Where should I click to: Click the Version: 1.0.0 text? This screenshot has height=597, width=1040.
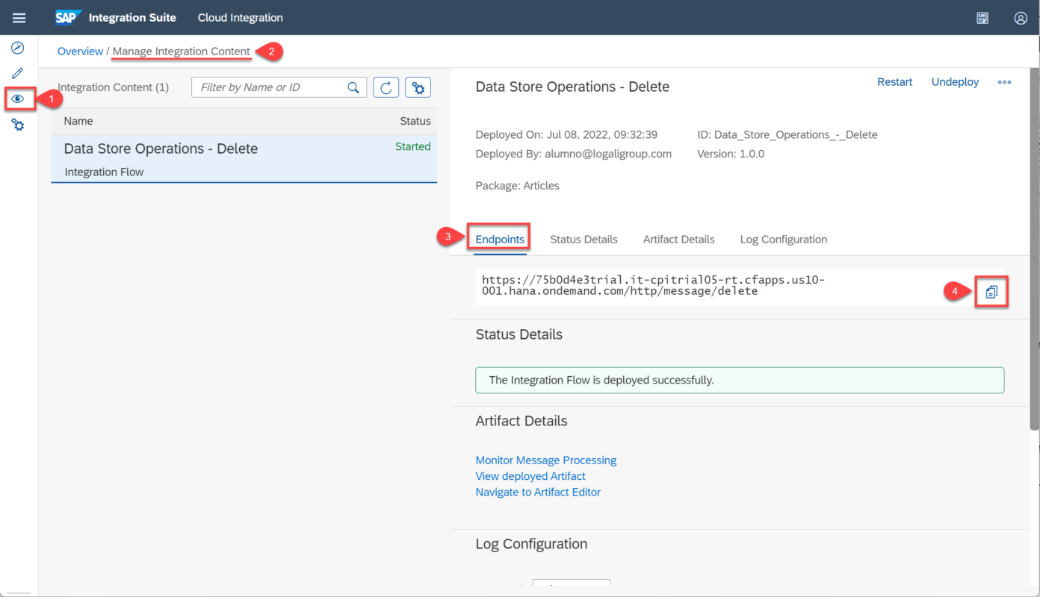731,154
